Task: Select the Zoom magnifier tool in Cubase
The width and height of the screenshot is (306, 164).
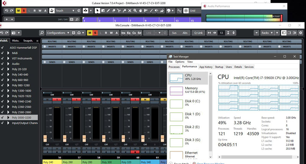Action: click(x=135, y=11)
